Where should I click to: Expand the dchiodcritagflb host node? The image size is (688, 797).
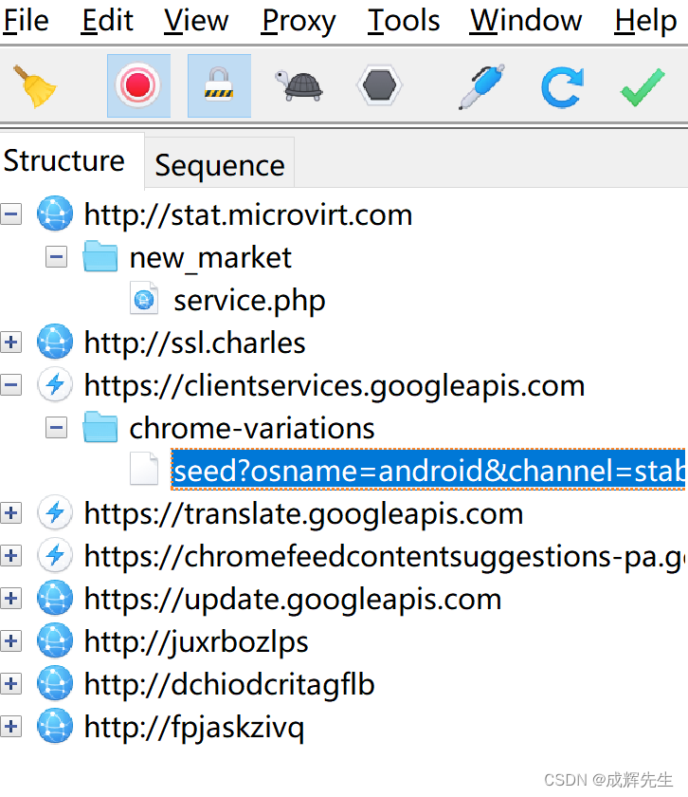11,684
